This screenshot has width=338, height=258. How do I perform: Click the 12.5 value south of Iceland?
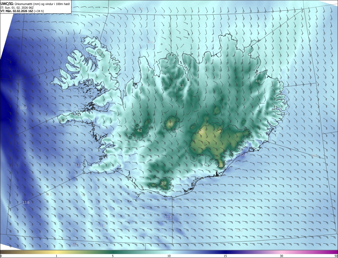(x=168, y=217)
